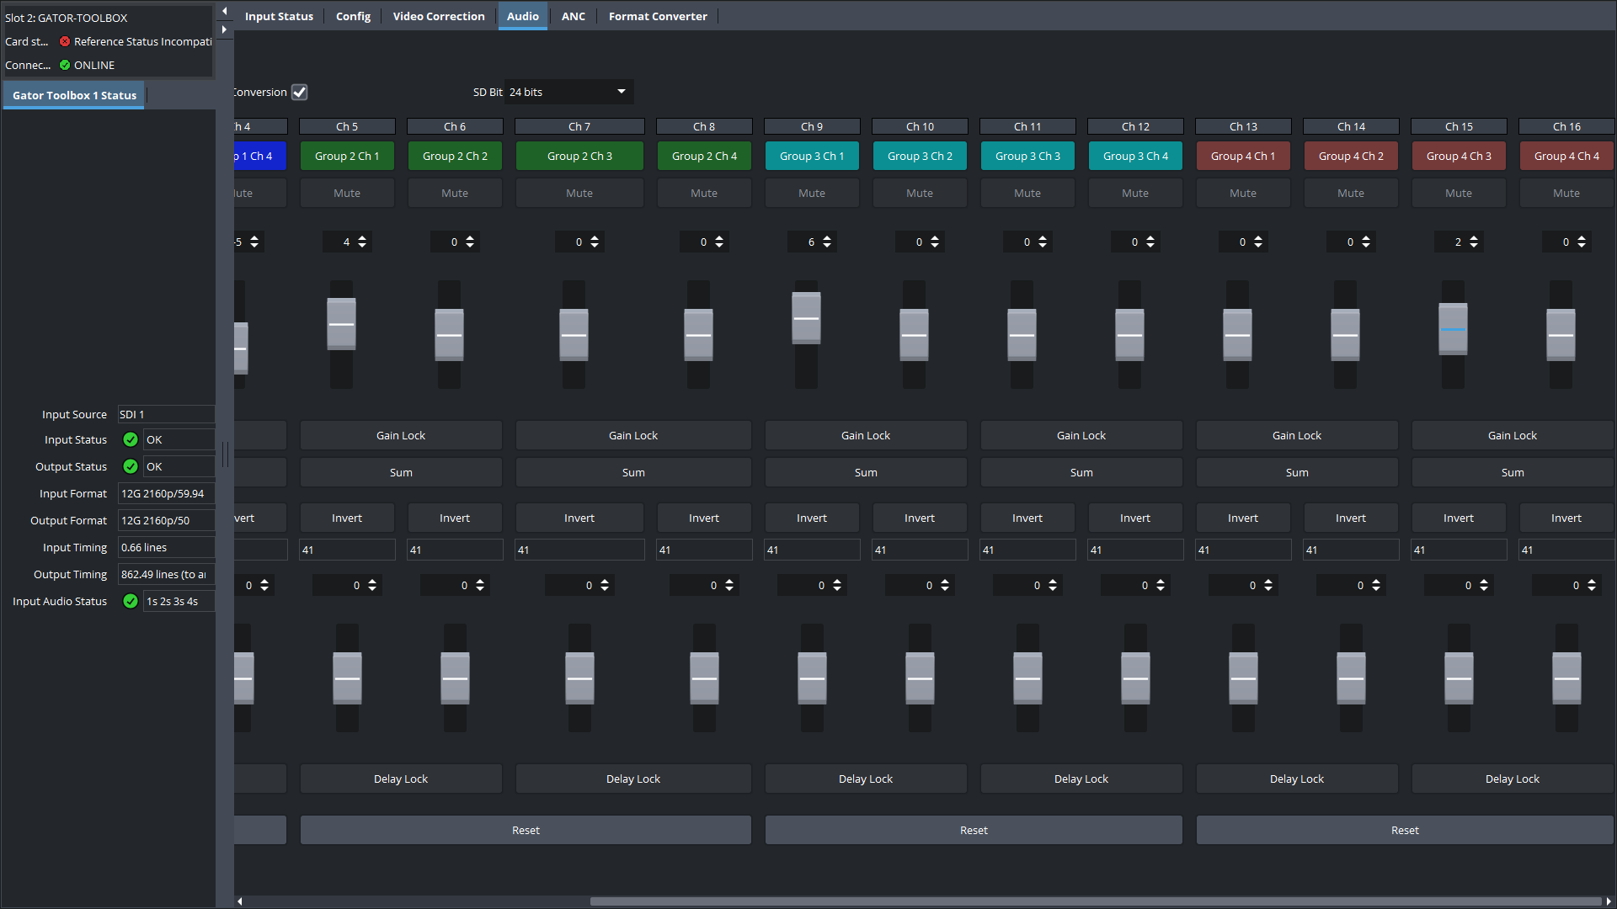Click Delay Lock for Ch 7 and Ch 8
Viewport: 1617px width, 909px height.
(633, 779)
